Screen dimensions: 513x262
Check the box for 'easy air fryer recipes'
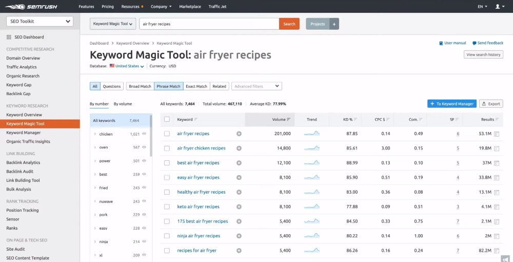coord(167,178)
